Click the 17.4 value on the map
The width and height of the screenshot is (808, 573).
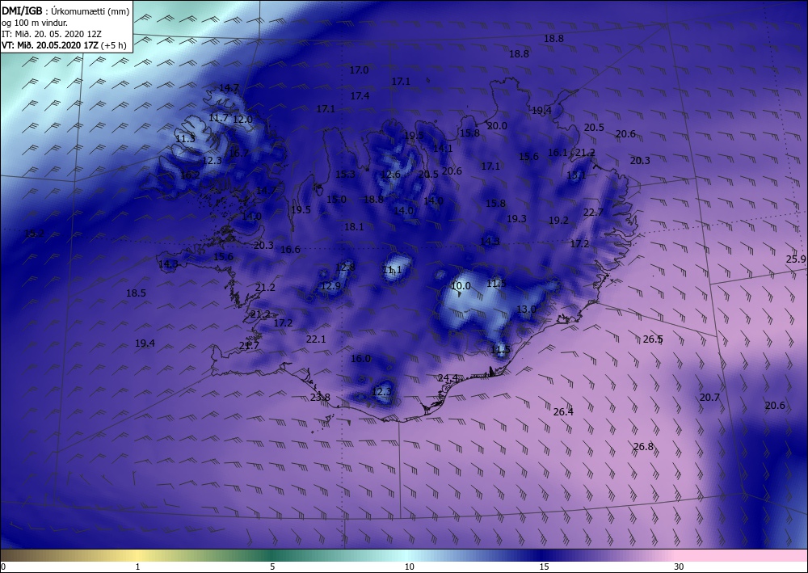pos(360,96)
